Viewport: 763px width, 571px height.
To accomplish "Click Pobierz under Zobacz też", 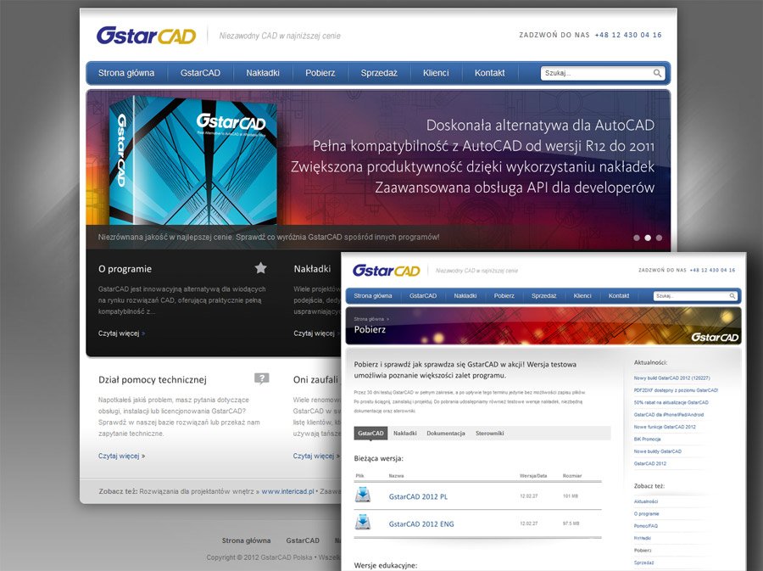I will tap(643, 550).
